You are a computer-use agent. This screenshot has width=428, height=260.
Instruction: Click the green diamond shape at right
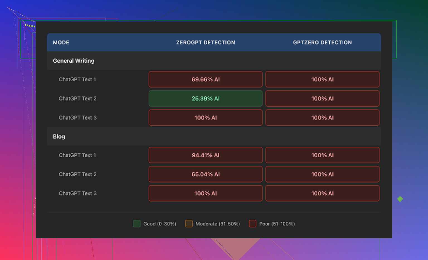pos(400,199)
